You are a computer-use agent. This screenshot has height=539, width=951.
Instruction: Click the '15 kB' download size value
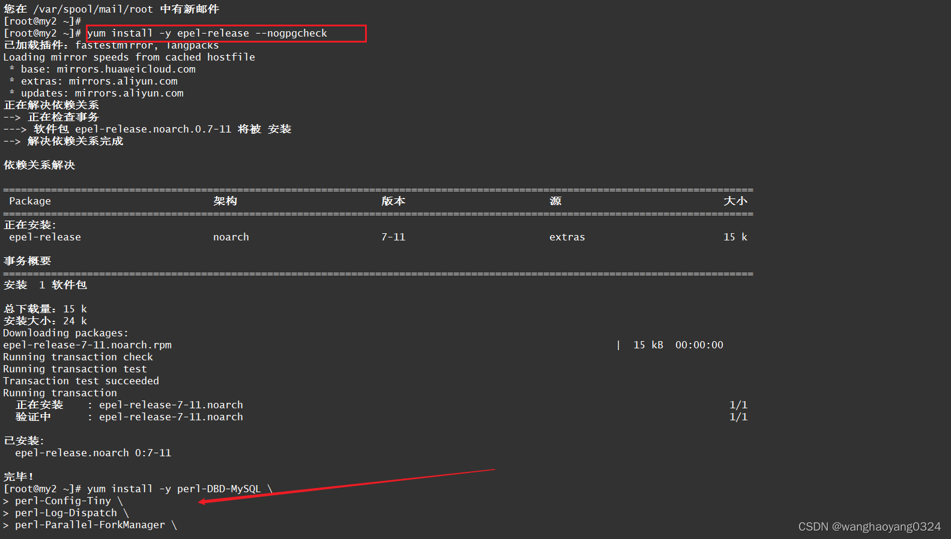[x=648, y=345]
